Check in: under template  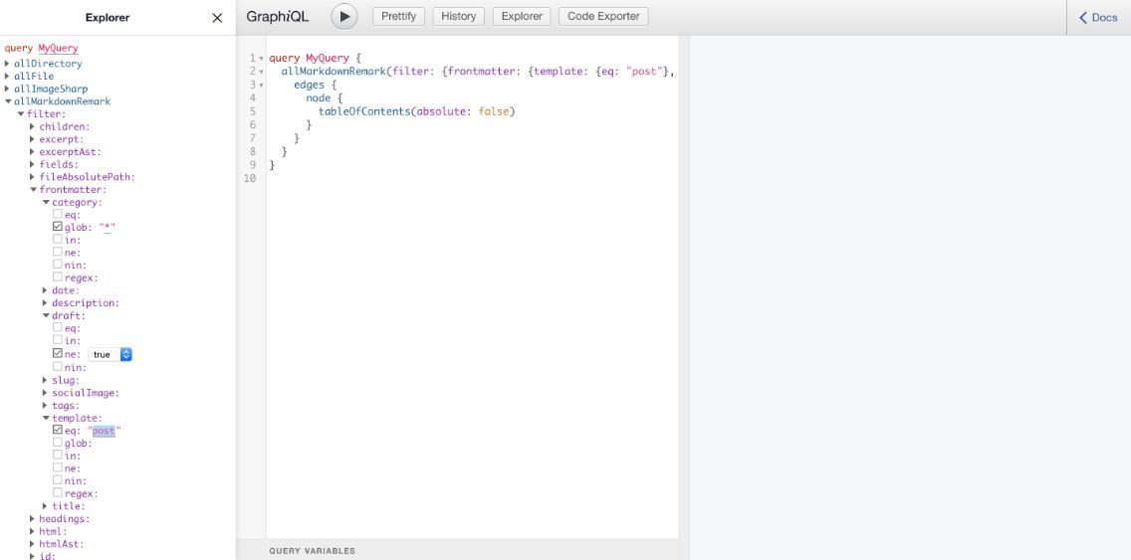click(x=58, y=455)
